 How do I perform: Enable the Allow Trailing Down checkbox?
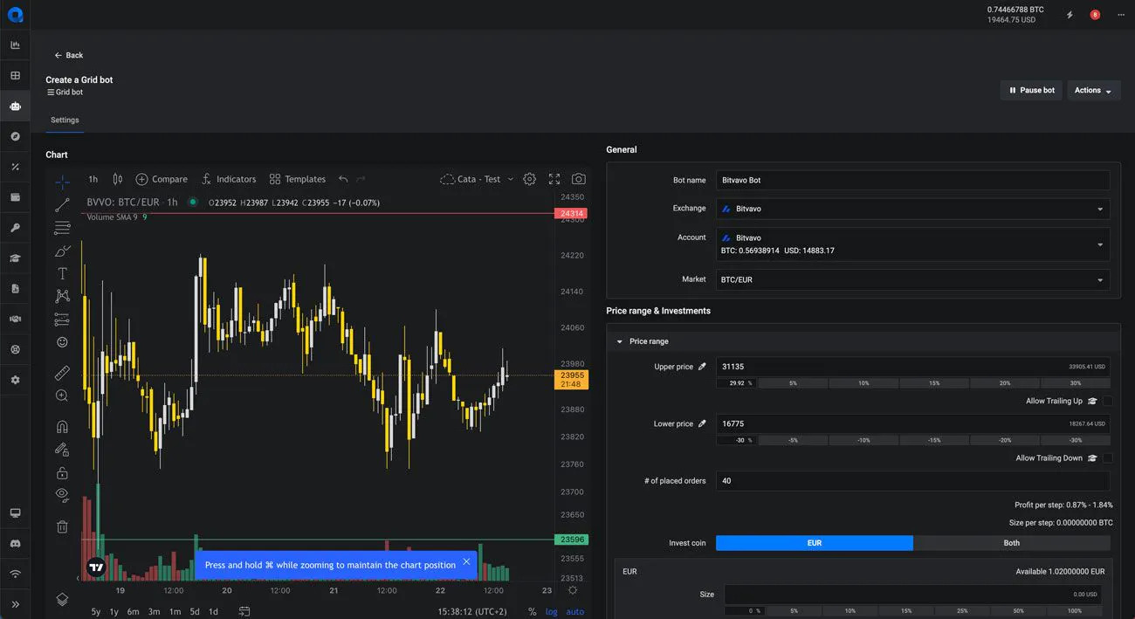coord(1106,457)
